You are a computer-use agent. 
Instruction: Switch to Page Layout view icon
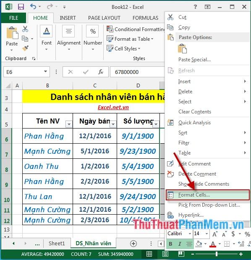pos(165,254)
